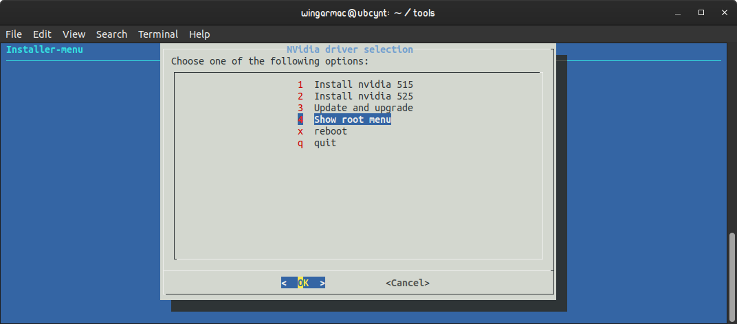Select Install nvidia 525 option
The image size is (737, 324).
point(355,96)
